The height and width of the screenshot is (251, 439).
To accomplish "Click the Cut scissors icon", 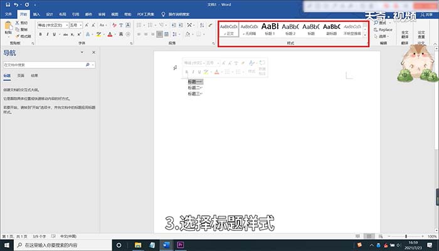I will (18, 23).
